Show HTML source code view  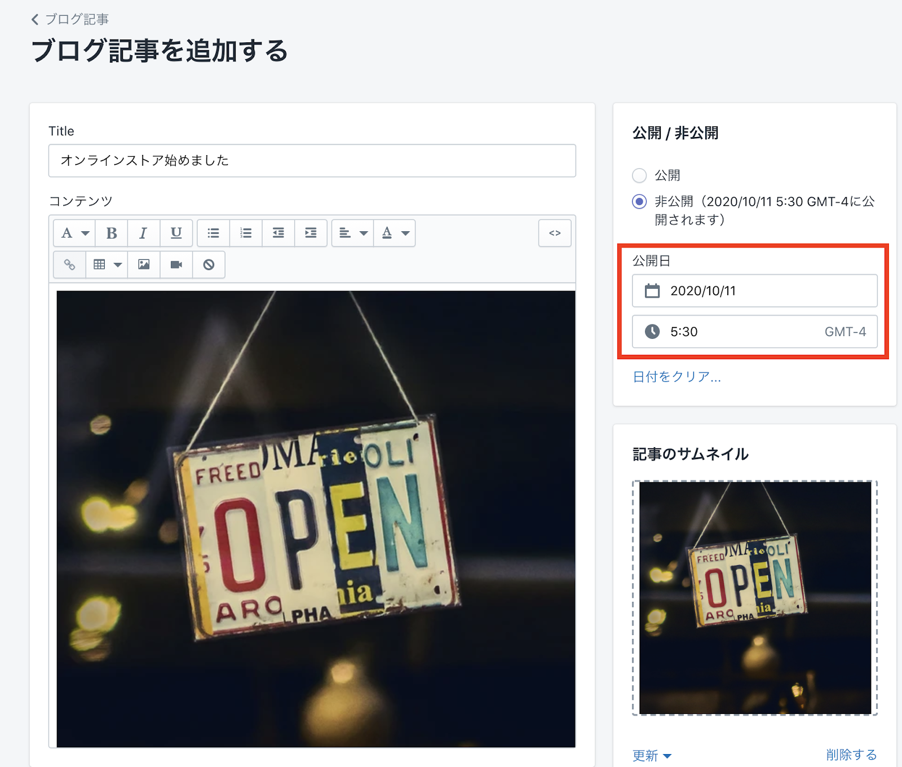point(555,233)
